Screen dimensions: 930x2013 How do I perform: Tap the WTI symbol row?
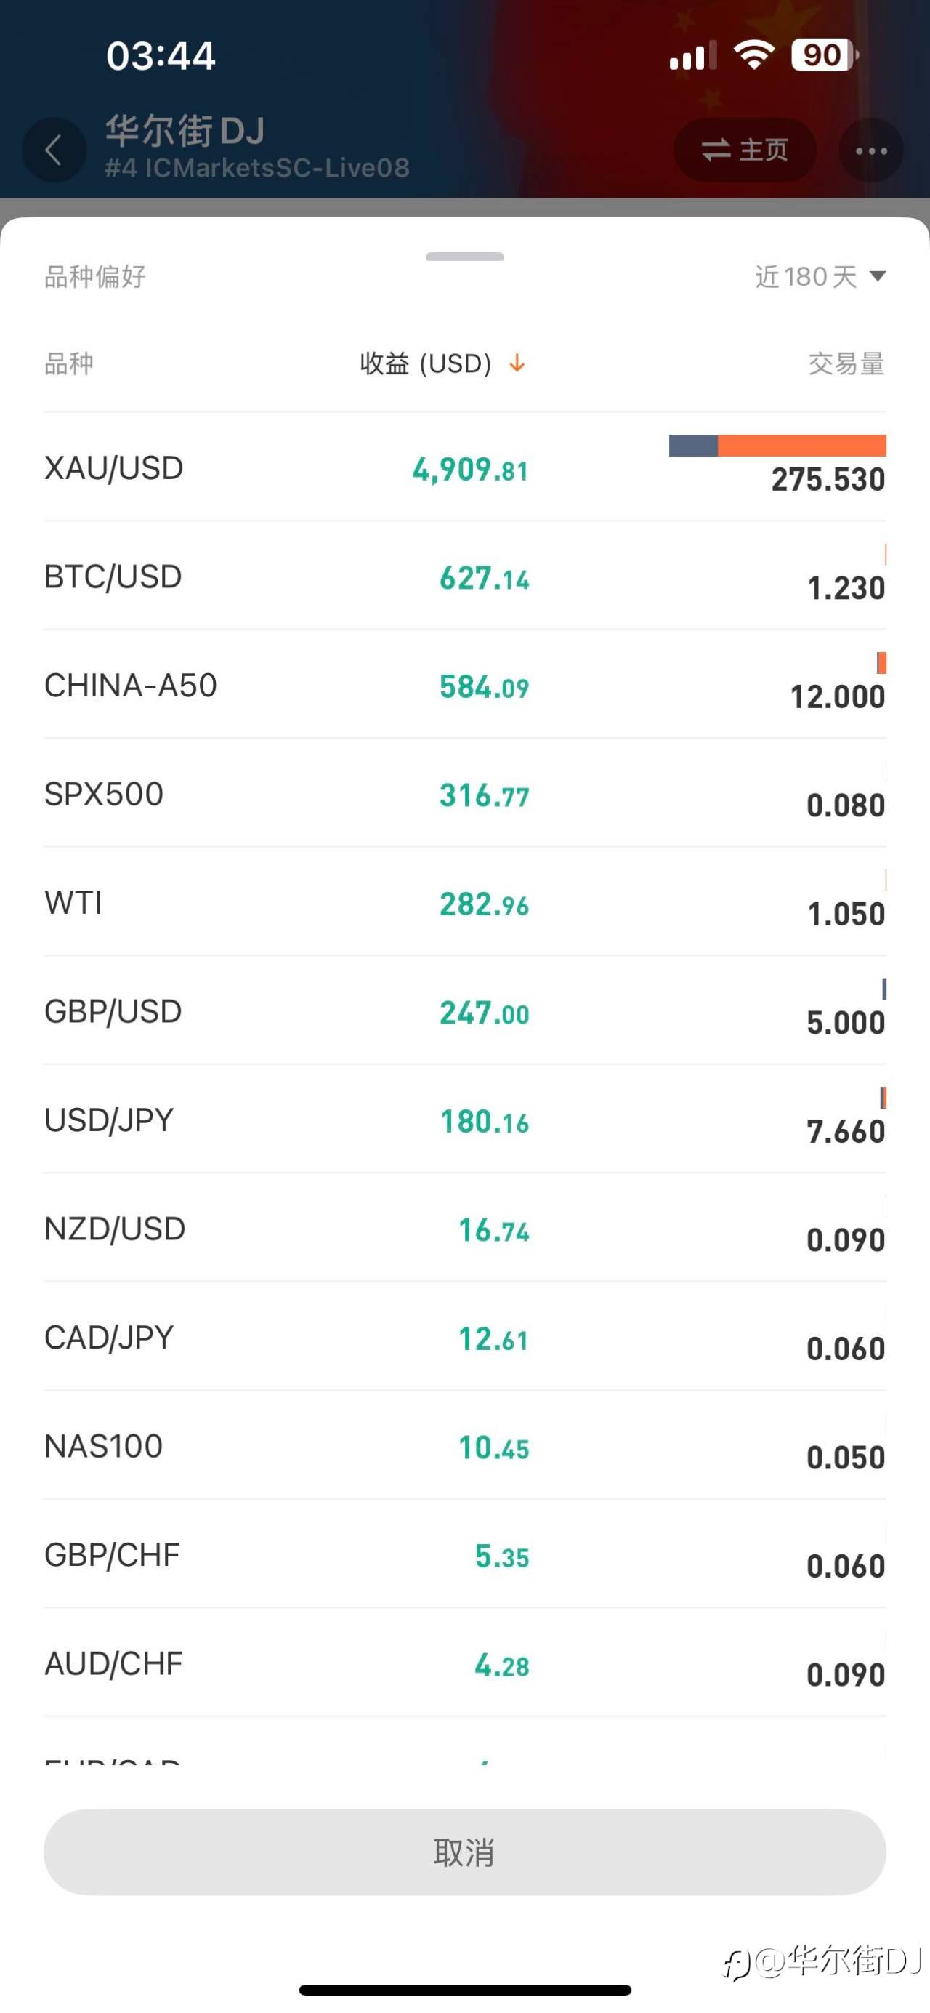464,903
